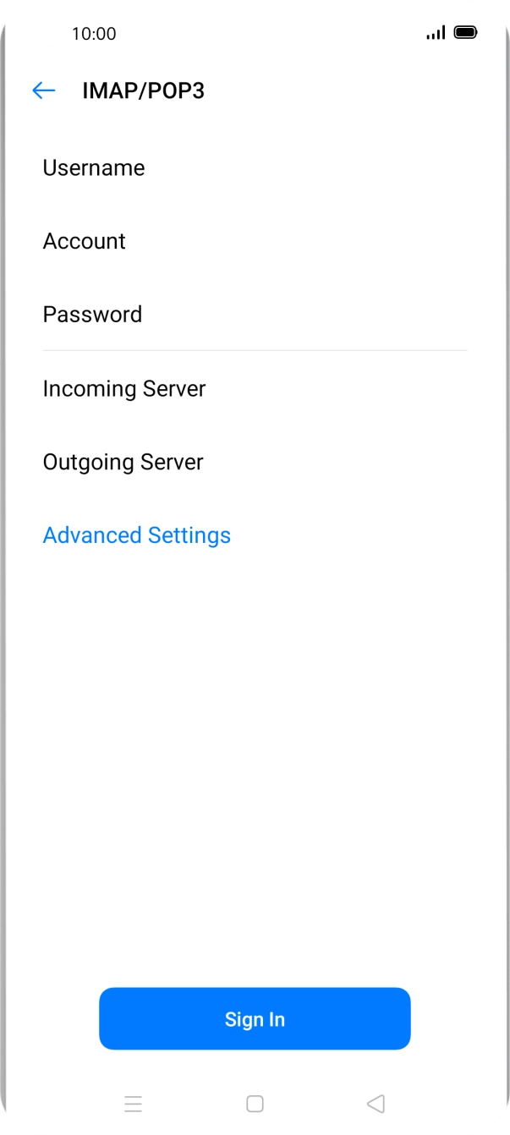510x1135 pixels.
Task: Focus the Password field
Action: pyautogui.click(x=254, y=314)
